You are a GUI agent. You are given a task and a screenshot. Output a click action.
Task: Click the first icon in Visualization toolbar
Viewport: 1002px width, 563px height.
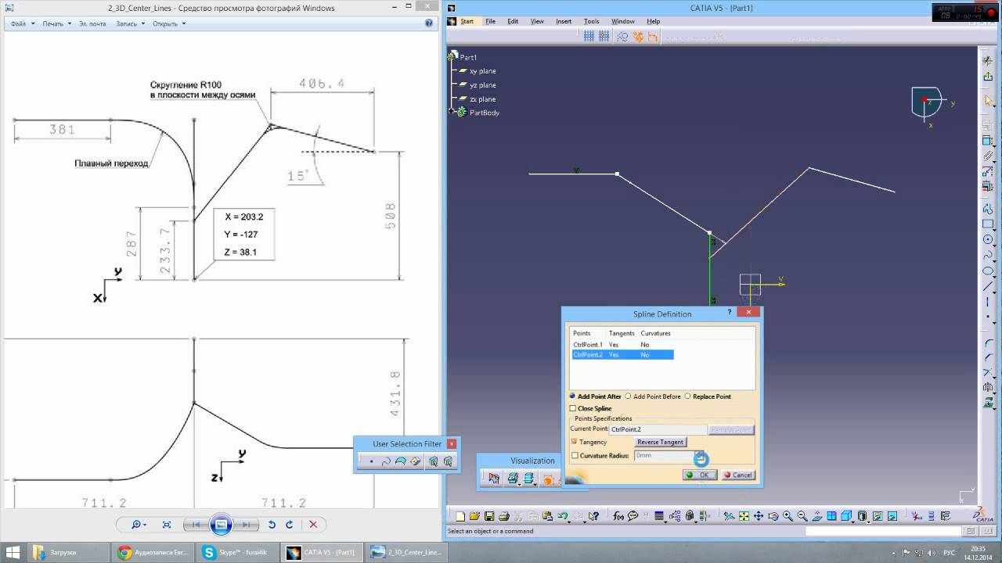coord(494,479)
